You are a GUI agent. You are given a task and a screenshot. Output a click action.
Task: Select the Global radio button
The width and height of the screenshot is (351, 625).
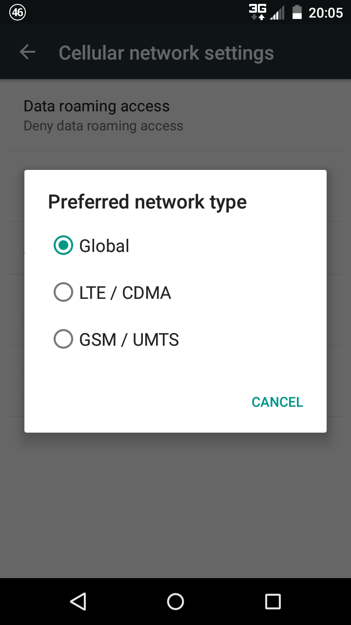point(63,246)
